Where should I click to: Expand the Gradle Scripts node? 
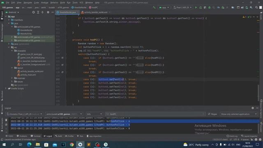point(6,88)
